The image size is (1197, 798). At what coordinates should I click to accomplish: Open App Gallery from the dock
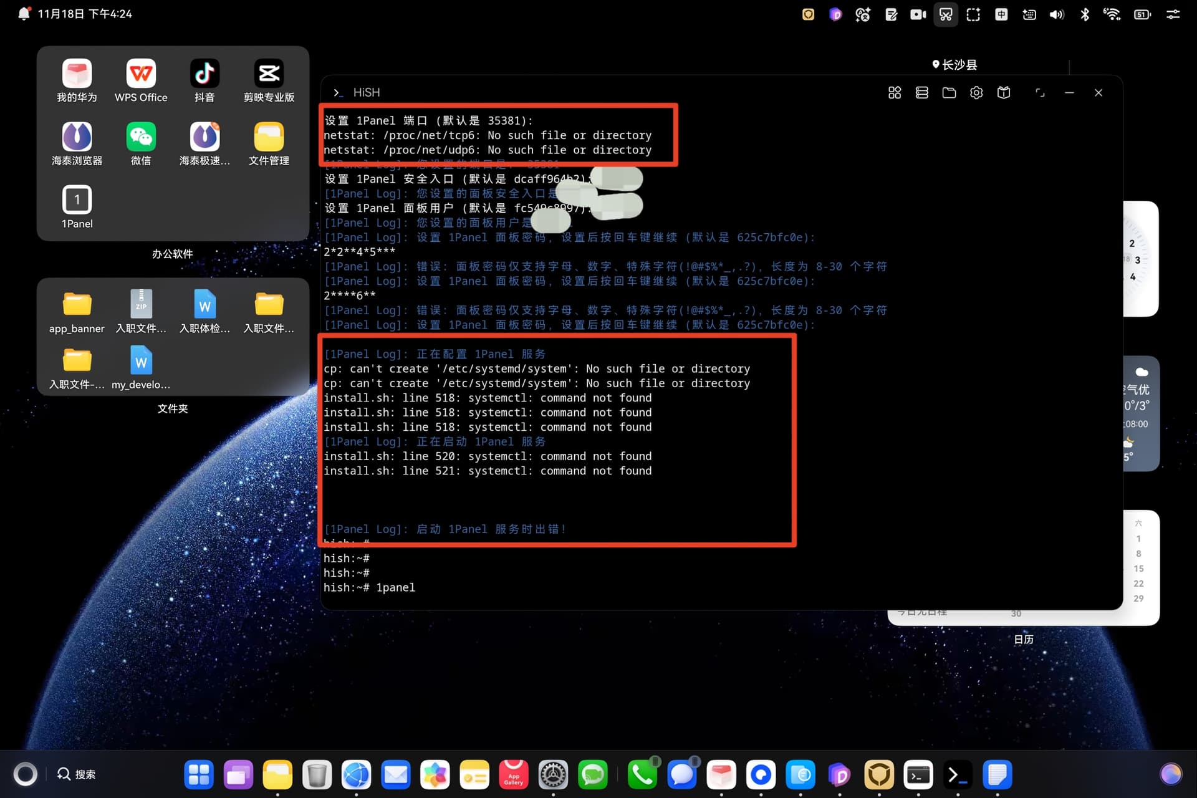click(514, 775)
